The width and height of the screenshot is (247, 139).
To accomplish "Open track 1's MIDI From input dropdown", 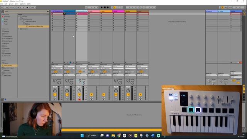I will (x=57, y=66).
